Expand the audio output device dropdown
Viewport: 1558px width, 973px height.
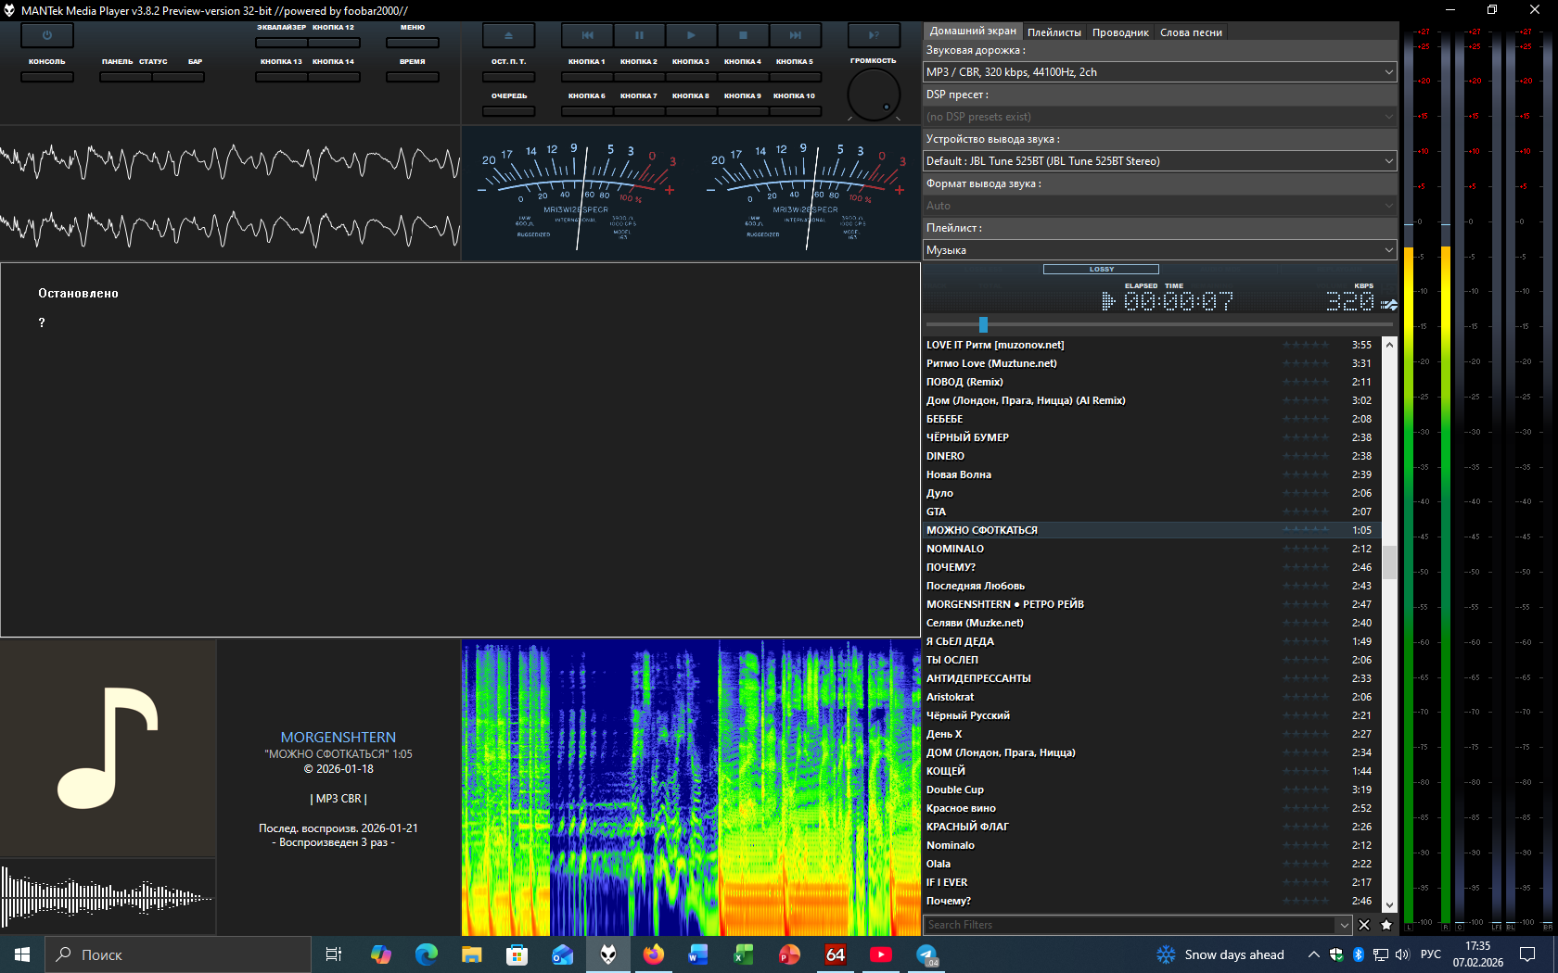point(1159,161)
